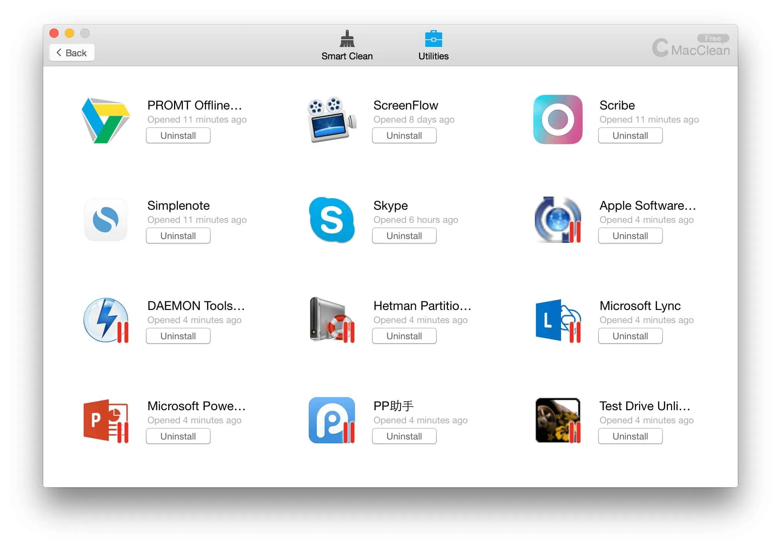Click the Skype logo icon
Screen dimensions: 781x549
coord(331,220)
